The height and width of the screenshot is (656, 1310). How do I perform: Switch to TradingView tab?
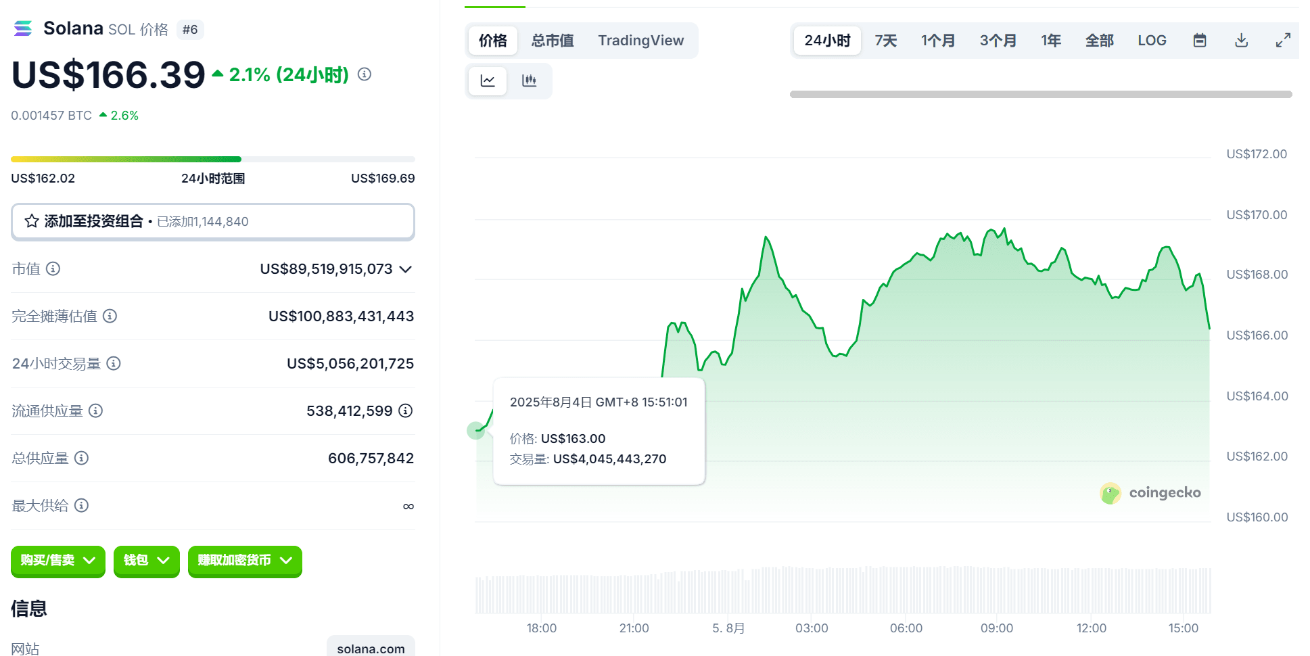click(x=640, y=41)
